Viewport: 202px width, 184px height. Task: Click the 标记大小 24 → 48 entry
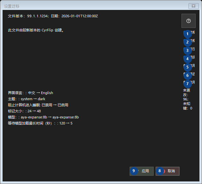(24, 111)
